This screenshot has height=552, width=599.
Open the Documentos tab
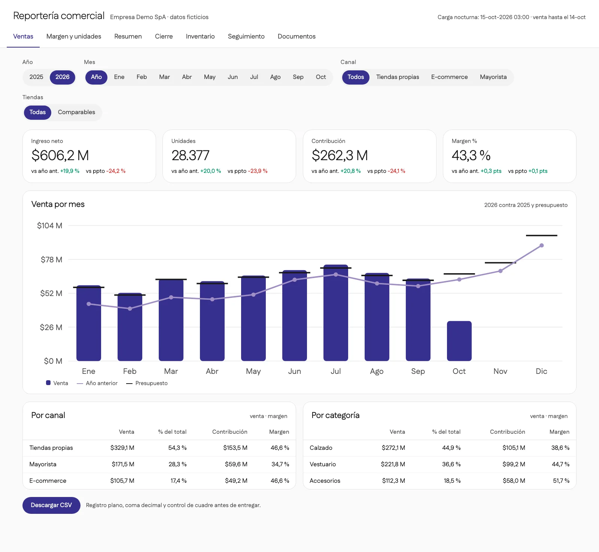tap(297, 36)
